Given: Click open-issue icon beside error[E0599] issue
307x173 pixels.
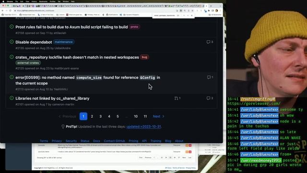Looking at the screenshot, I should pyautogui.click(x=12, y=77).
